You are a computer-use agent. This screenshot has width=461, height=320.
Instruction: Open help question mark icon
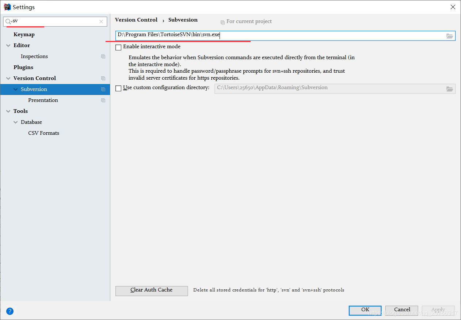click(10, 311)
